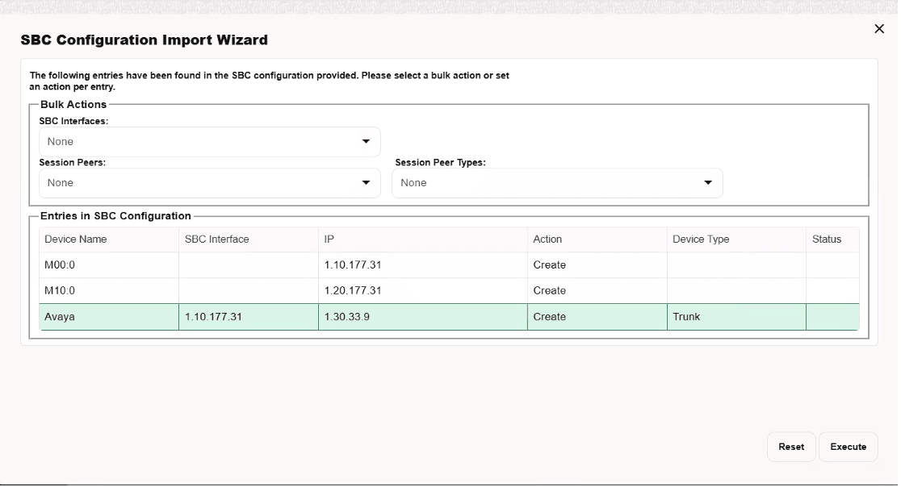Screen dimensions: 901x487
Task: Click the X to close the wizard
Action: pyautogui.click(x=879, y=28)
